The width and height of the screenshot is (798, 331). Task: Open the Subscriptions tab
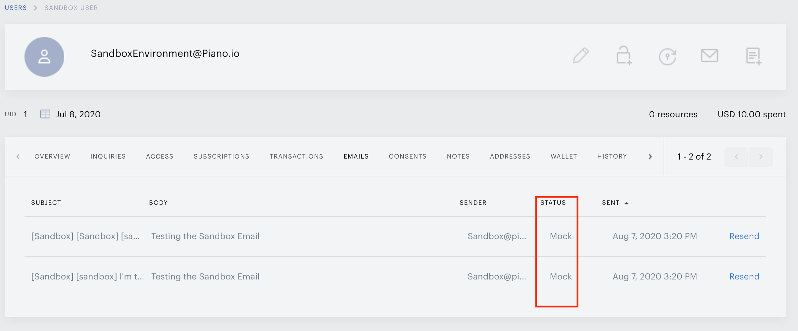pos(221,156)
